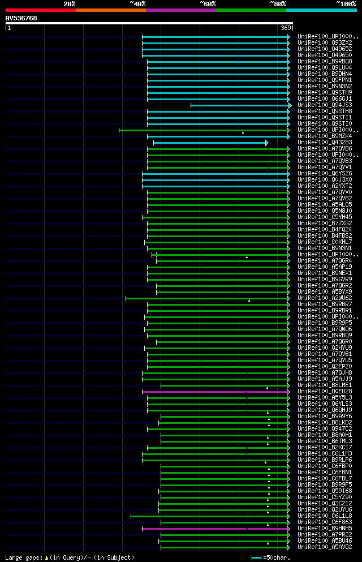
Task: Open the UniRef100_A5AP19 entry
Action: [325, 267]
